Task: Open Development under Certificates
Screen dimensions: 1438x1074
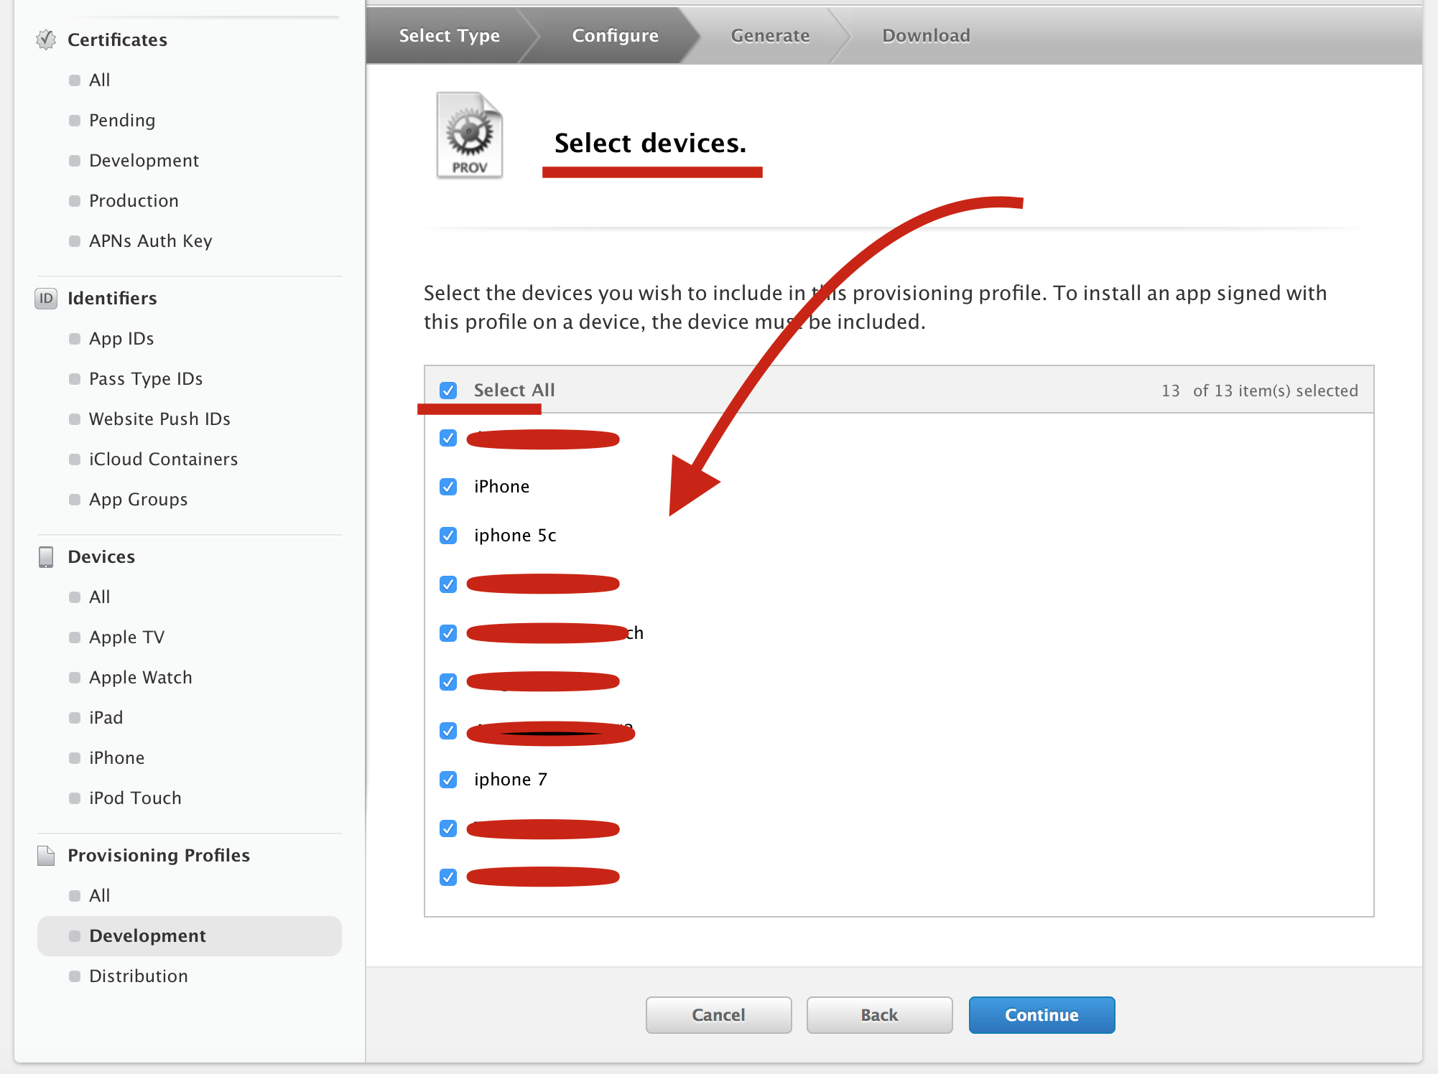Action: point(144,160)
